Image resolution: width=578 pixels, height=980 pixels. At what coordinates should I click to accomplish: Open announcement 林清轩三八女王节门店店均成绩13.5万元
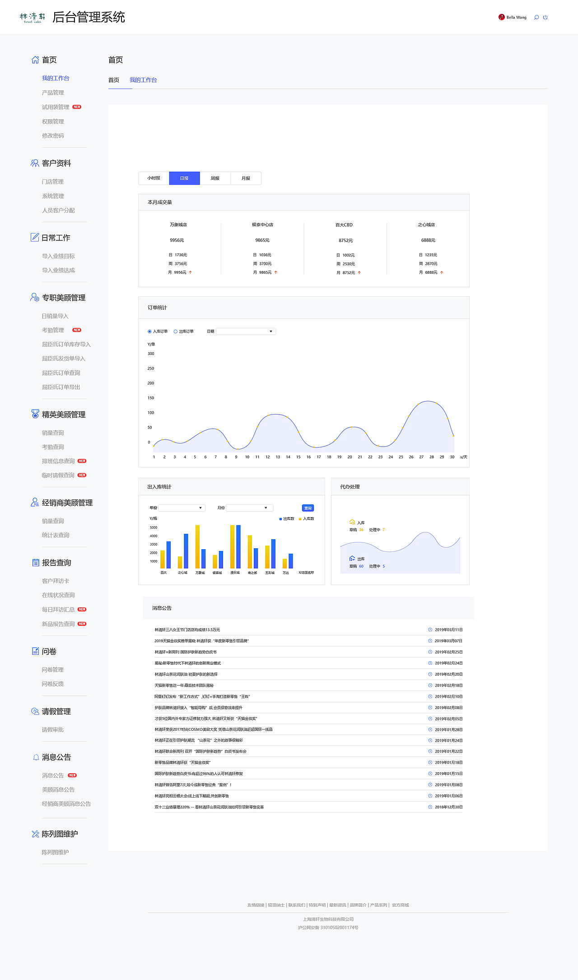pos(187,630)
